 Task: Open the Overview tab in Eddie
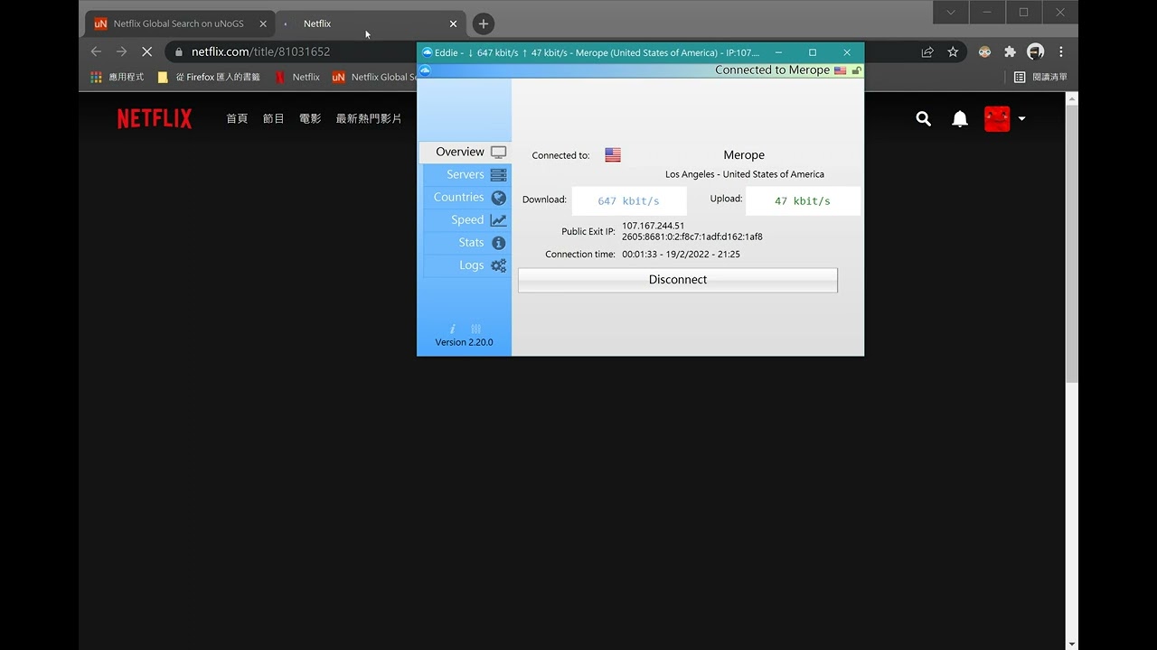[465, 152]
